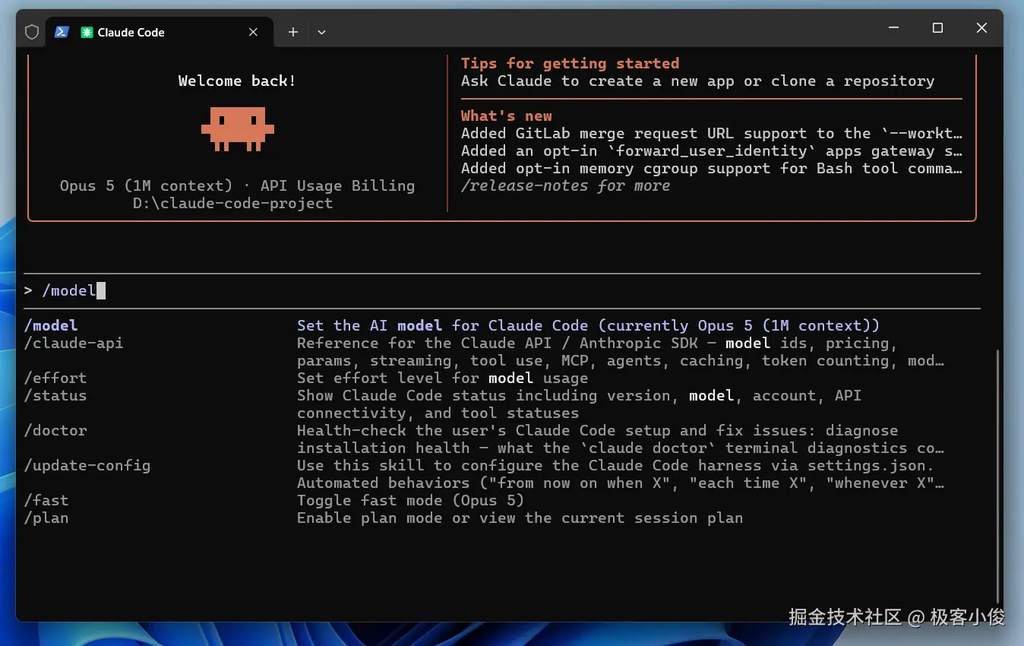Screen dimensions: 1024x646
Task: Click "Opus 5 (1M context) · API Usage Billing"
Action: [x=238, y=185]
